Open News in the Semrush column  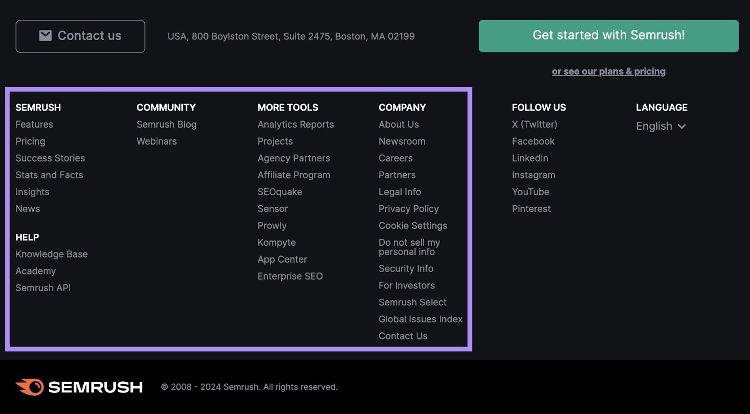click(28, 208)
